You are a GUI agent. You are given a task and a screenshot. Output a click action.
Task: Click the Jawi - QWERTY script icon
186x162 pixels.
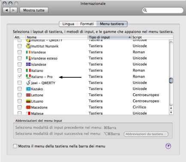pos(28,83)
